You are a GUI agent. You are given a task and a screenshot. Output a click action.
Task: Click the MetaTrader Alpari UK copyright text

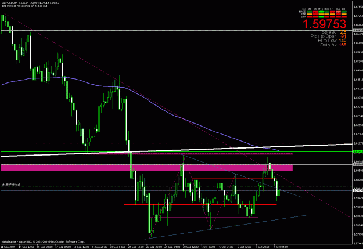pos(43,242)
